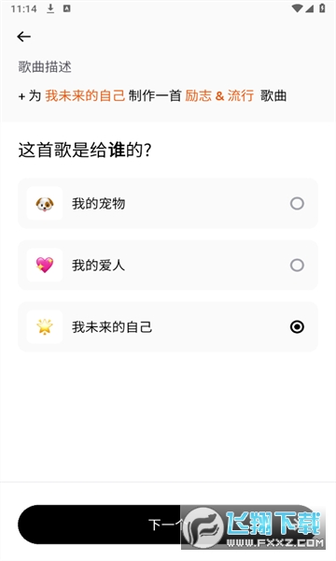Change the orange 流行 genre tag
The height and width of the screenshot is (561, 336).
(241, 95)
